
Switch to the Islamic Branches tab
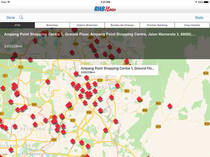click(x=87, y=25)
